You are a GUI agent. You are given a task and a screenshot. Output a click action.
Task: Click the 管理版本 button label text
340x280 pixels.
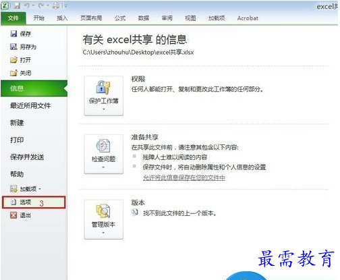point(104,225)
